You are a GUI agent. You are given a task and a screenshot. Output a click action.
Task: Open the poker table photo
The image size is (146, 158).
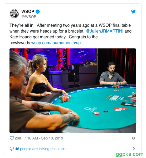(x=73, y=91)
